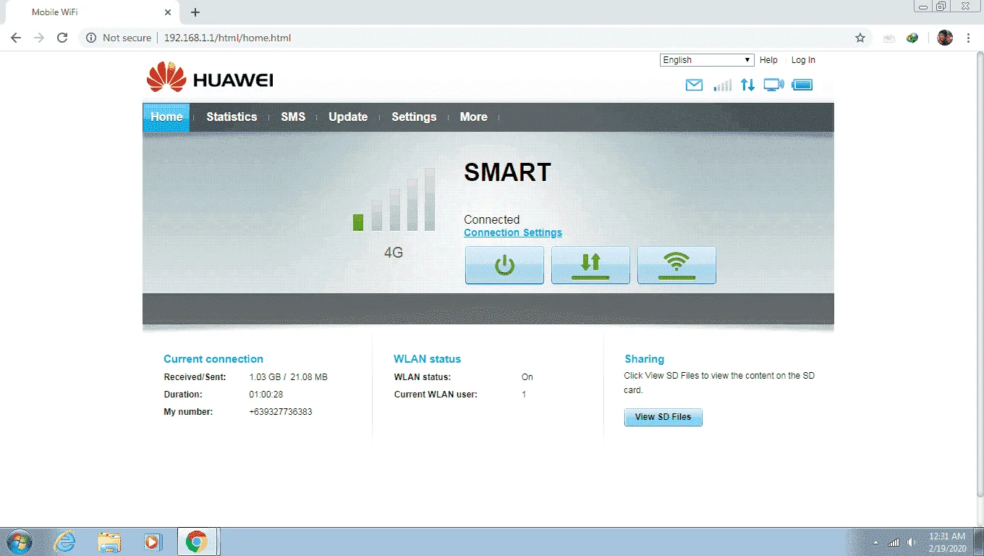The width and height of the screenshot is (984, 556).
Task: Click the Current WLAN user count 1
Action: pyautogui.click(x=524, y=395)
